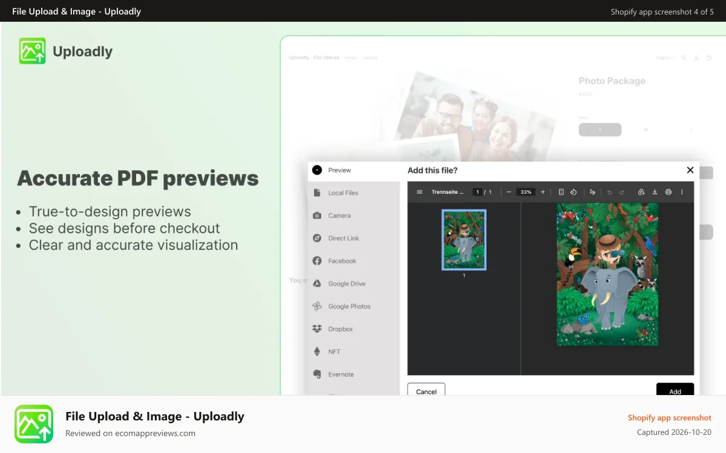
Task: Download the PDF file
Action: click(655, 192)
